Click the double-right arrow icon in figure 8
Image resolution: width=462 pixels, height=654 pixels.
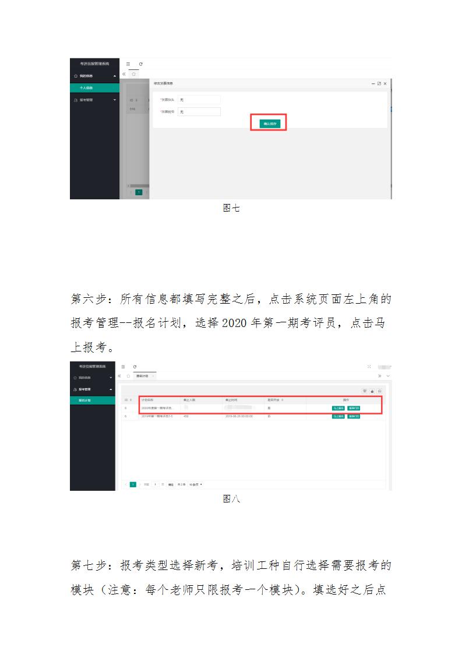(x=379, y=376)
